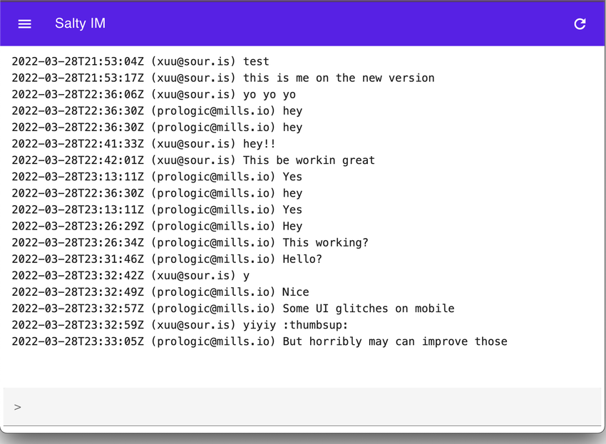
Task: Select the 'Hello?' message from prologic
Action: [x=167, y=259]
